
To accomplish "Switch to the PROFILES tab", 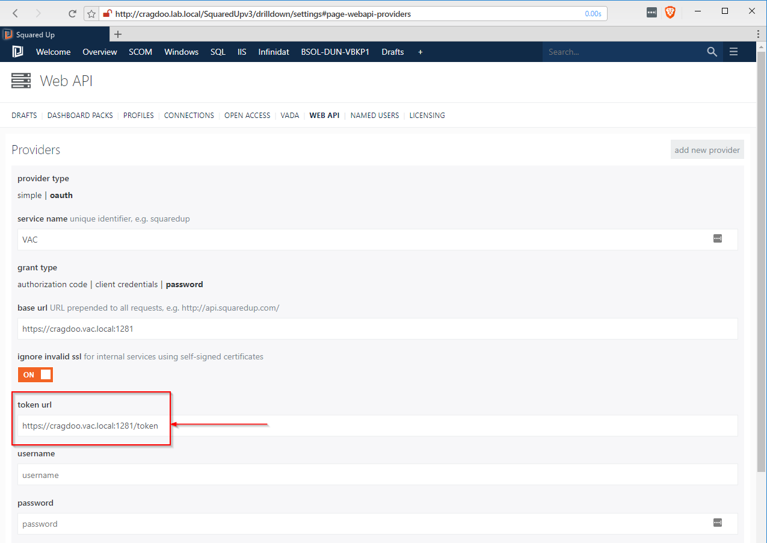I will click(x=138, y=115).
